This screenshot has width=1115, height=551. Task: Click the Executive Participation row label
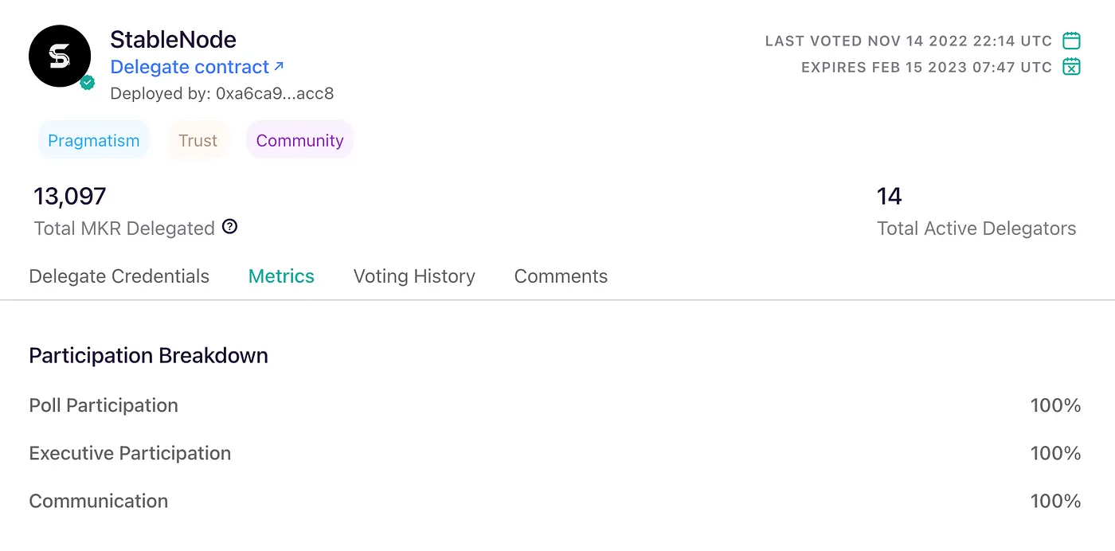click(x=130, y=453)
